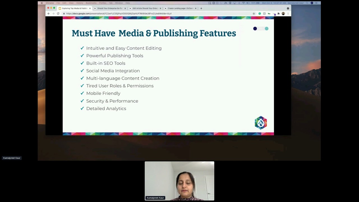The image size is (359, 202).
Task: Switch to Create Landing page EzContent tab
Action: pyautogui.click(x=180, y=8)
